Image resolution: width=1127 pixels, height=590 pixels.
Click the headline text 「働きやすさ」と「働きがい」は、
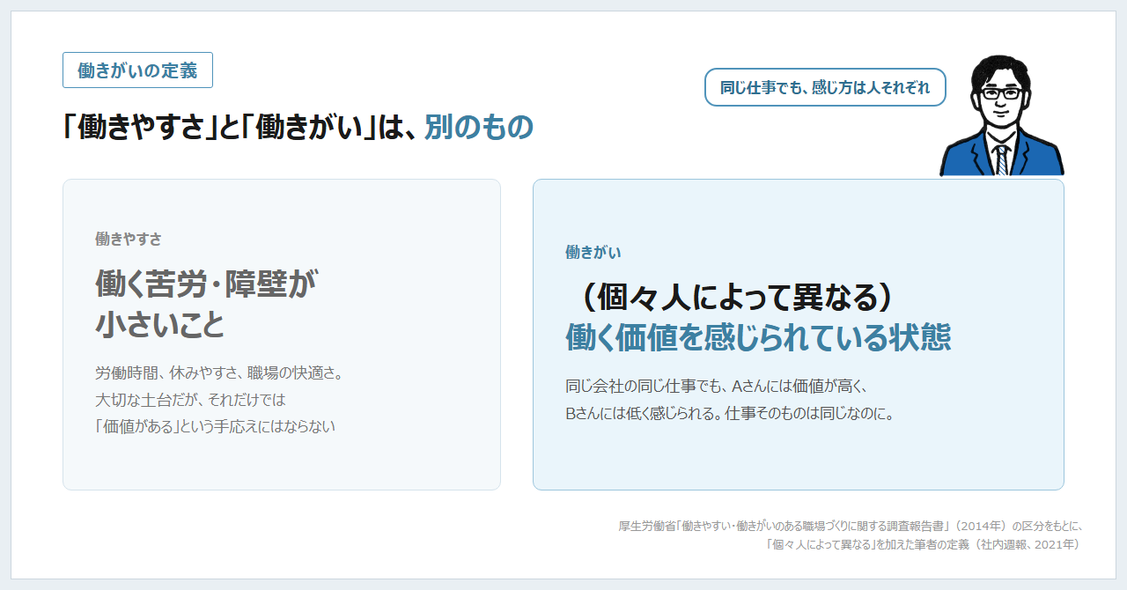[x=239, y=128]
